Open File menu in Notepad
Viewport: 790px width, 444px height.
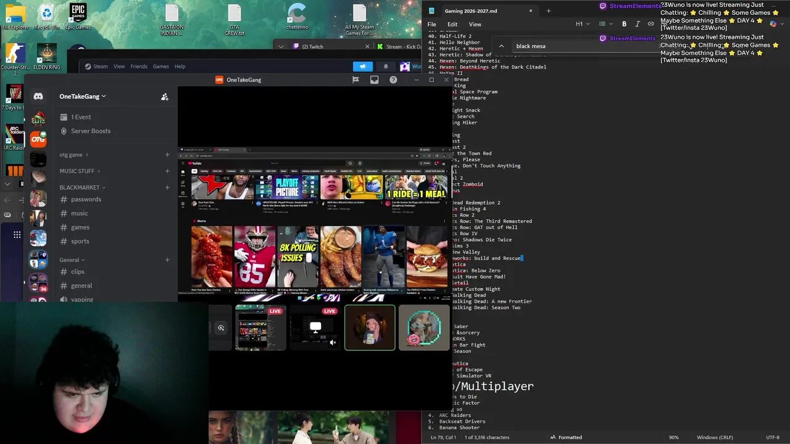[x=432, y=24]
